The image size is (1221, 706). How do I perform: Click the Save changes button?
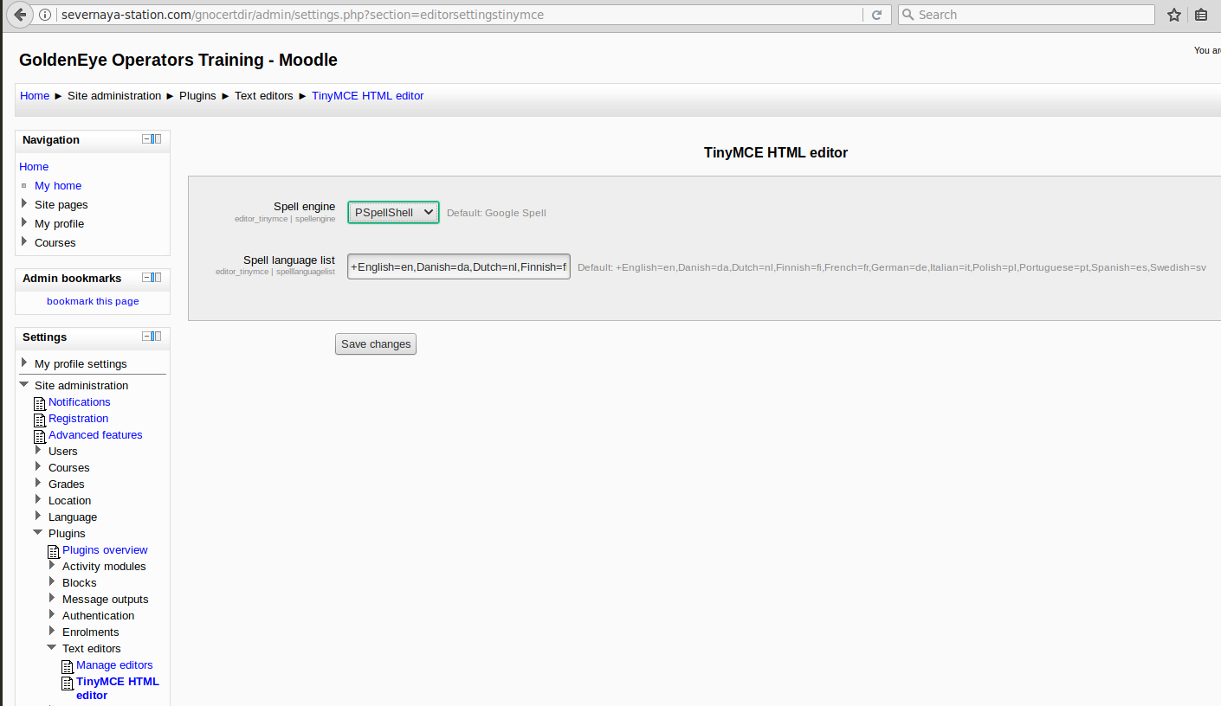click(376, 344)
